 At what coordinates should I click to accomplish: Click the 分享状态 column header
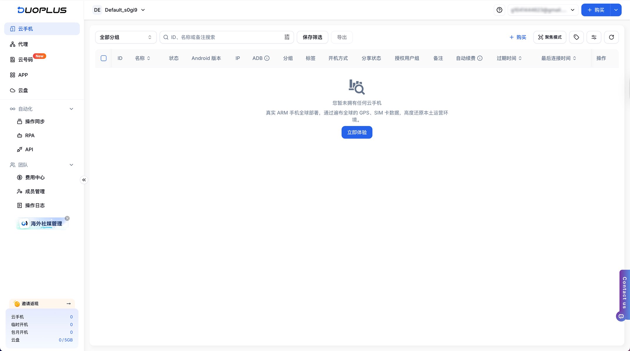(371, 58)
